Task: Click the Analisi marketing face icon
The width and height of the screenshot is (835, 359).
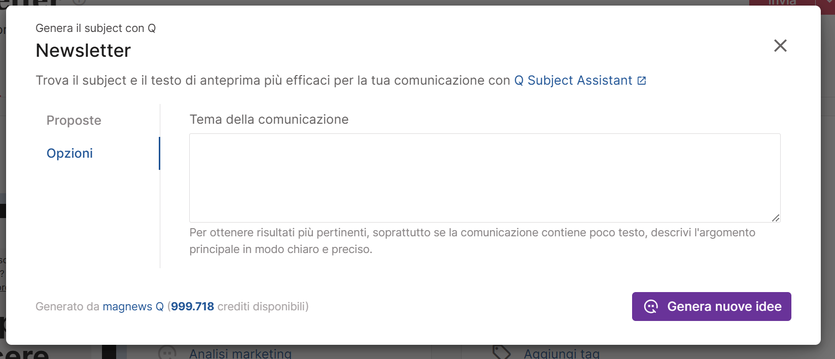Action: (x=167, y=353)
